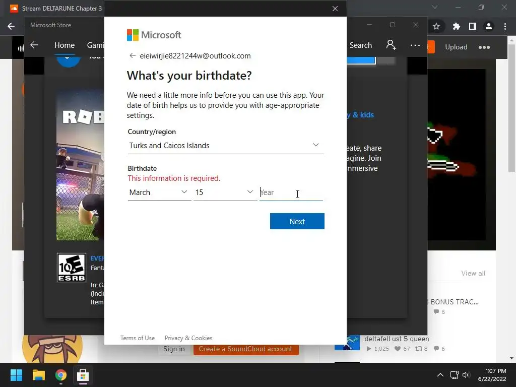This screenshot has height=387, width=516.
Task: Bookmark this page with the star icon
Action: [436, 26]
